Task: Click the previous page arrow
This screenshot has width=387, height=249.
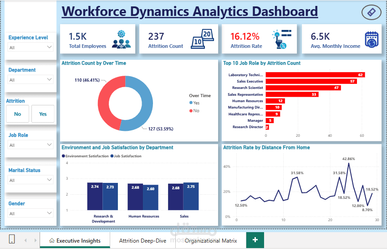Action: point(25,240)
